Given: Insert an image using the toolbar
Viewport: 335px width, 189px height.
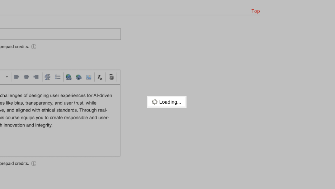Looking at the screenshot, I should click(x=89, y=77).
